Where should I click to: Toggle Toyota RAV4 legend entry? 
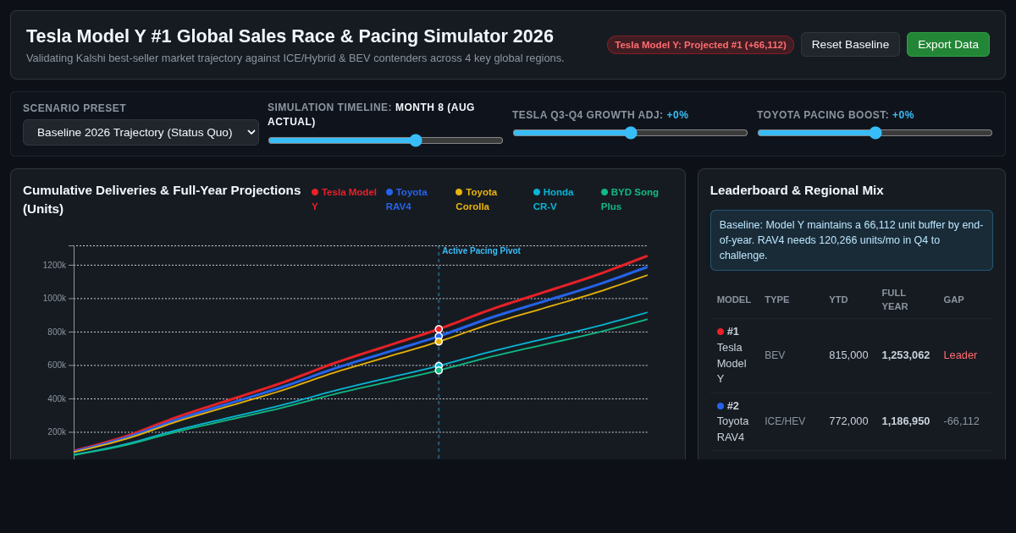pyautogui.click(x=407, y=199)
